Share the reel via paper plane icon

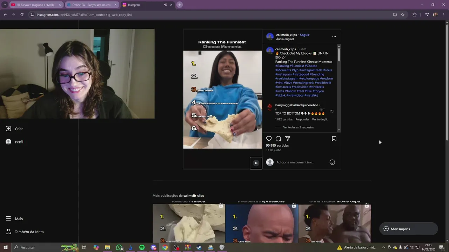[x=288, y=139]
